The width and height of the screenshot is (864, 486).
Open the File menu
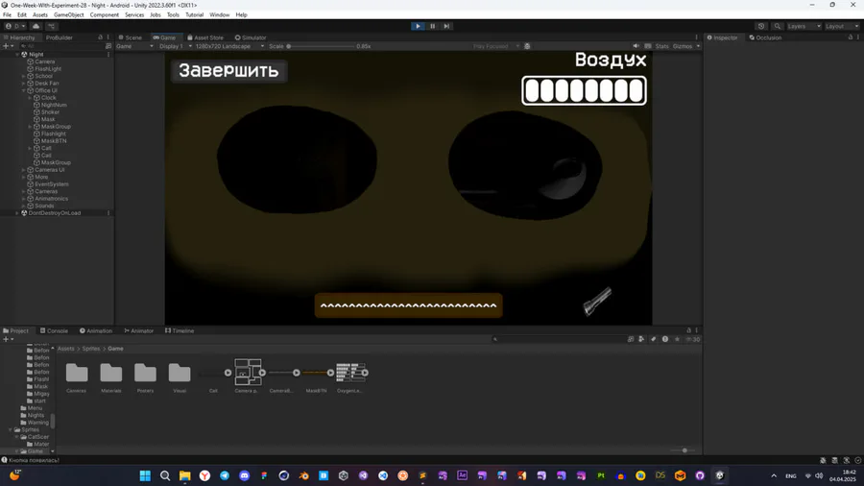[x=7, y=14]
